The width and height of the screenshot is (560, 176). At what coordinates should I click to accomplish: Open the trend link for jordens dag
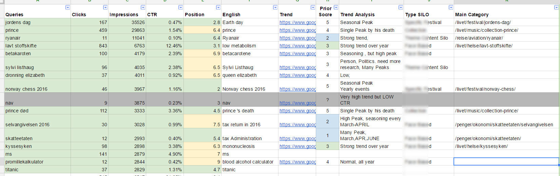click(x=297, y=22)
